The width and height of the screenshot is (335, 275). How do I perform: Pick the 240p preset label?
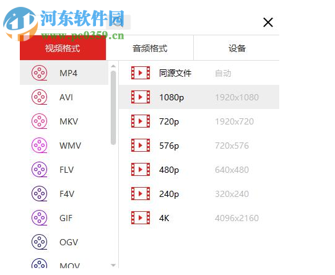click(169, 194)
